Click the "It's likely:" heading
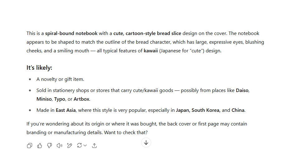Image resolution: width=286 pixels, height=149 pixels. 39,68
